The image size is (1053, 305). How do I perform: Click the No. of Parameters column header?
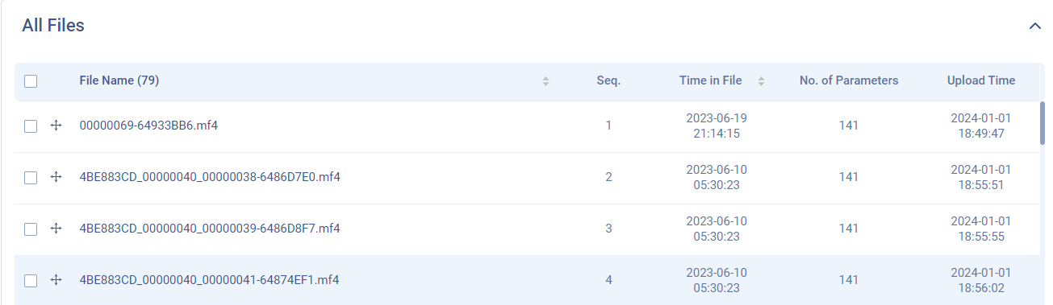click(849, 80)
